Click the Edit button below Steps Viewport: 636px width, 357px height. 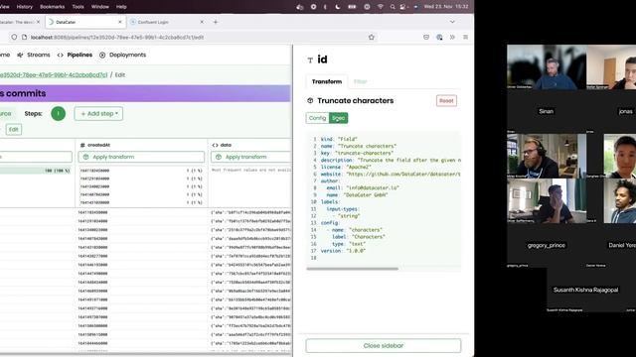pos(14,130)
